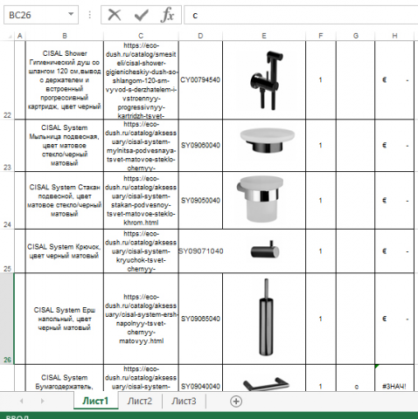Screen dimensions: 418x419
Task: Select row 25 header
Action: 7,251
